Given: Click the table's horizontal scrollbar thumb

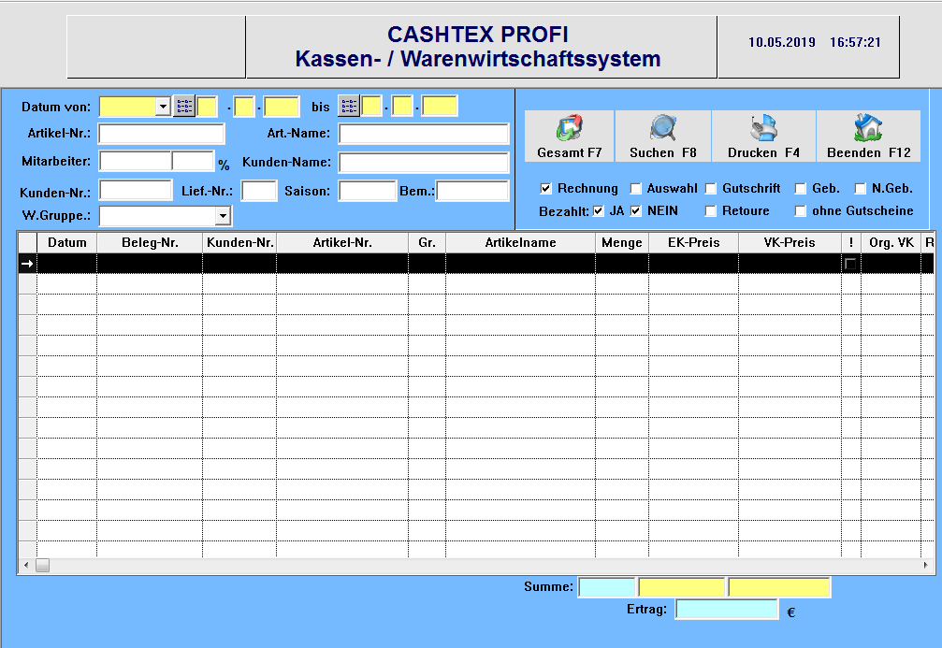Looking at the screenshot, I should 43,565.
